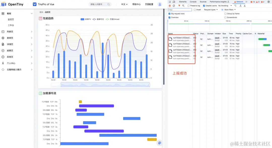Open the DevTools settings gear icon
The height and width of the screenshot is (148, 272).
click(x=268, y=2)
